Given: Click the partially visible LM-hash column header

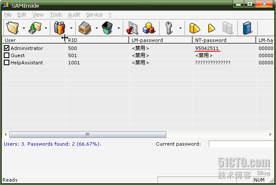Looking at the screenshot, I should tap(265, 40).
